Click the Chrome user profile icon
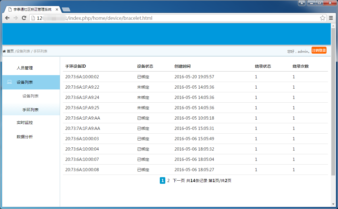The height and width of the screenshot is (209, 338). tap(302, 3)
